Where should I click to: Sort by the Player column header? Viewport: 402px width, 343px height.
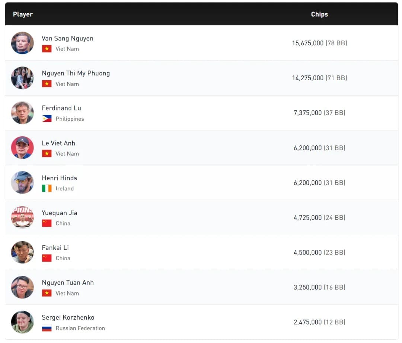[23, 14]
